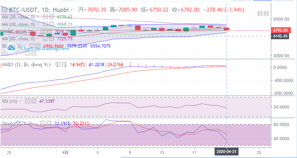297x158 pixels.
Task: Click the 2020-04-21 date label
Action: (227, 152)
